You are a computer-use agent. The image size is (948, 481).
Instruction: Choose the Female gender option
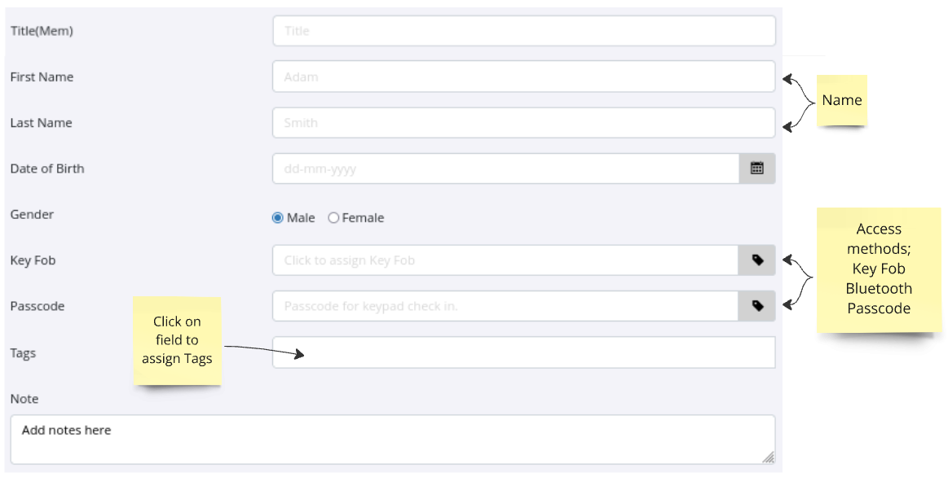point(333,218)
